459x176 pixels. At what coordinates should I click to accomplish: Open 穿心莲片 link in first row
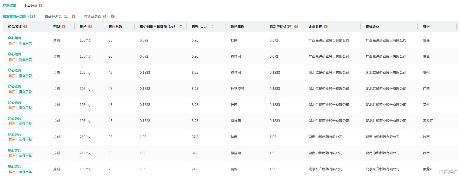click(x=15, y=38)
